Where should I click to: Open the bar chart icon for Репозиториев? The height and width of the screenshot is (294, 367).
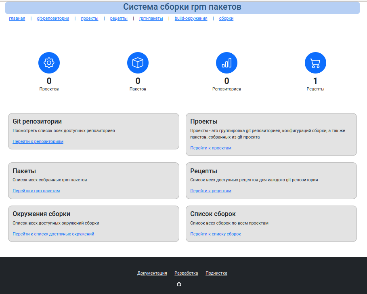pyautogui.click(x=226, y=63)
